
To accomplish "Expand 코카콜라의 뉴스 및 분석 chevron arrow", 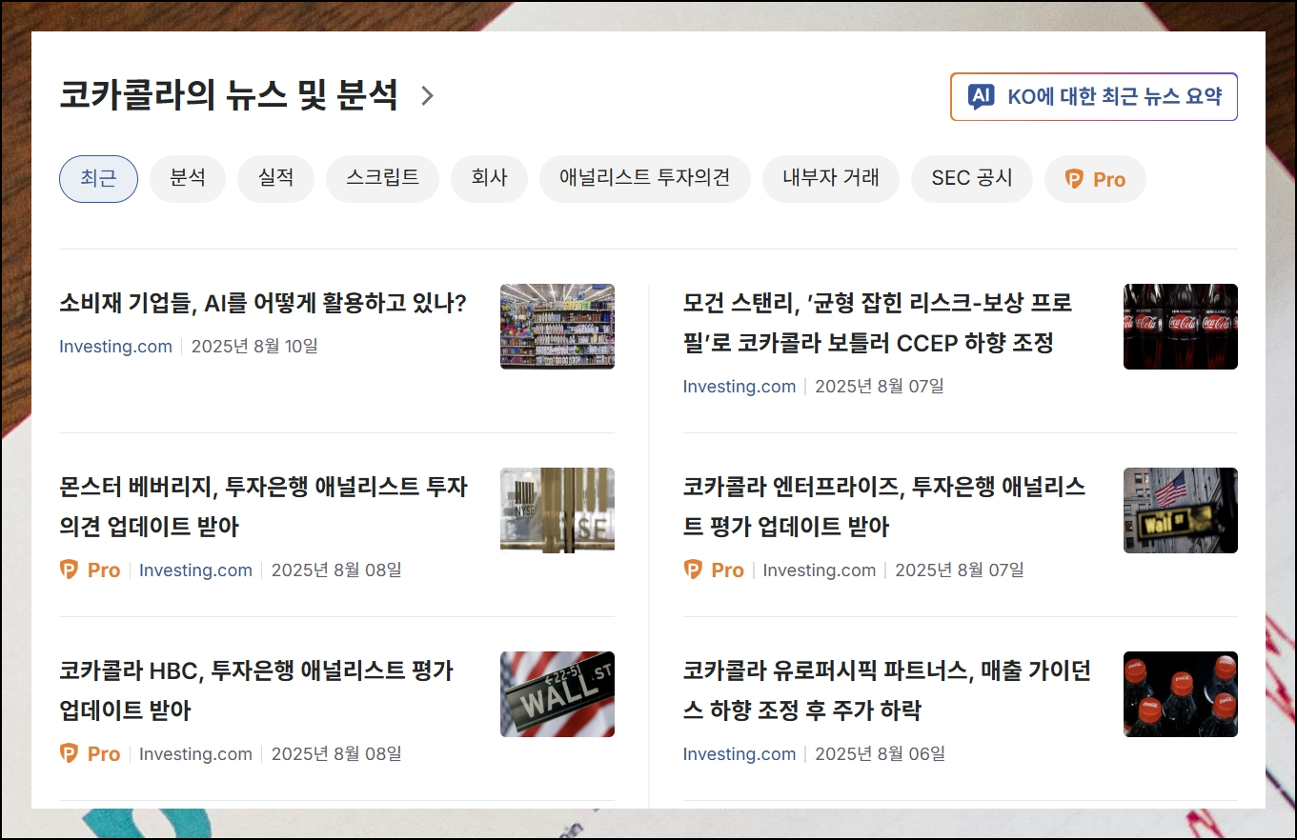I will click(427, 96).
